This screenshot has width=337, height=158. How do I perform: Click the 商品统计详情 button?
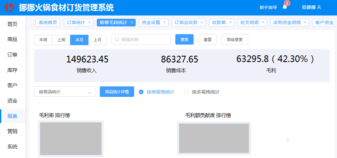click(117, 92)
